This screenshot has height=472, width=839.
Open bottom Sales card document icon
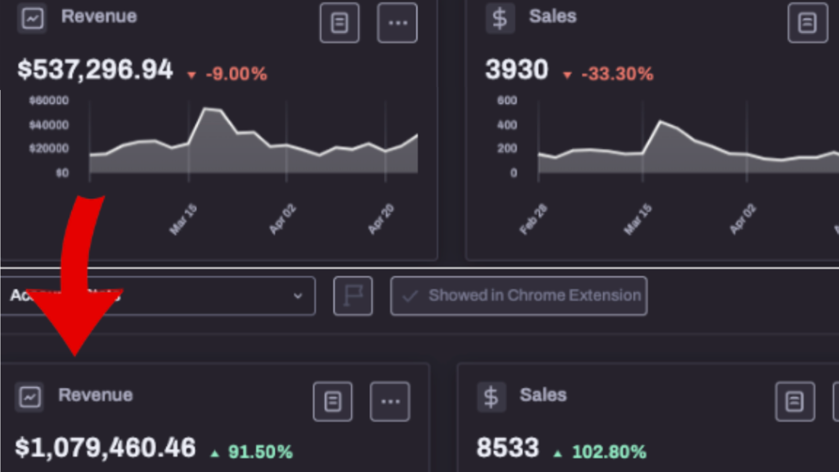[794, 401]
